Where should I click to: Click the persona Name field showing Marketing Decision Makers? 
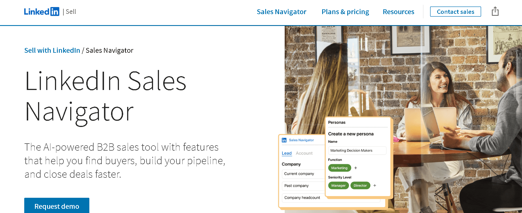[x=357, y=150]
